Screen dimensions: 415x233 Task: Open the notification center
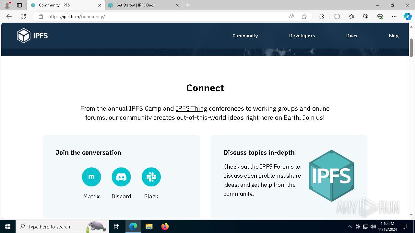404,227
